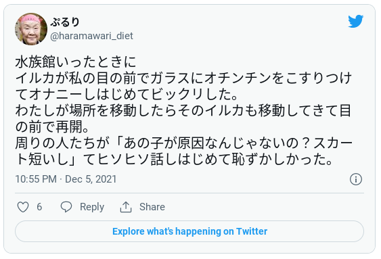Click tweet line starting with 水族館いったときに
The height and width of the screenshot is (259, 381).
point(76,62)
